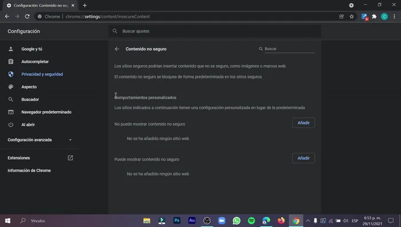The height and width of the screenshot is (227, 401).
Task: Open the Windows Start menu
Action: pos(7,221)
